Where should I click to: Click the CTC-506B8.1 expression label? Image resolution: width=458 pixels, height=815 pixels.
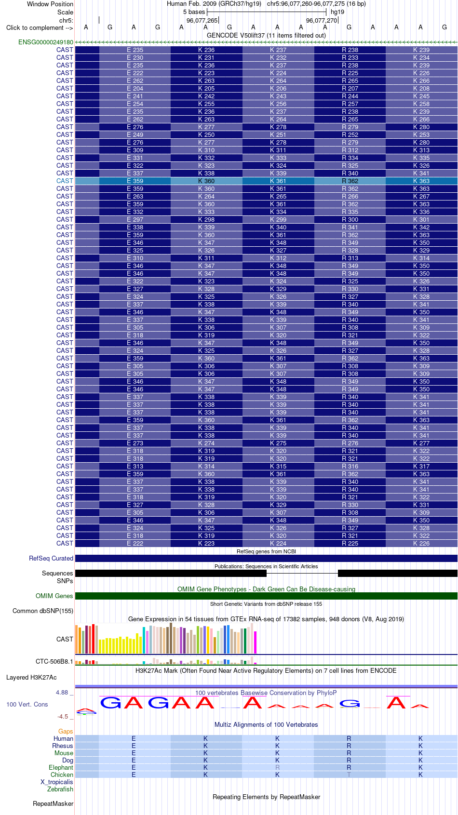[x=54, y=662]
